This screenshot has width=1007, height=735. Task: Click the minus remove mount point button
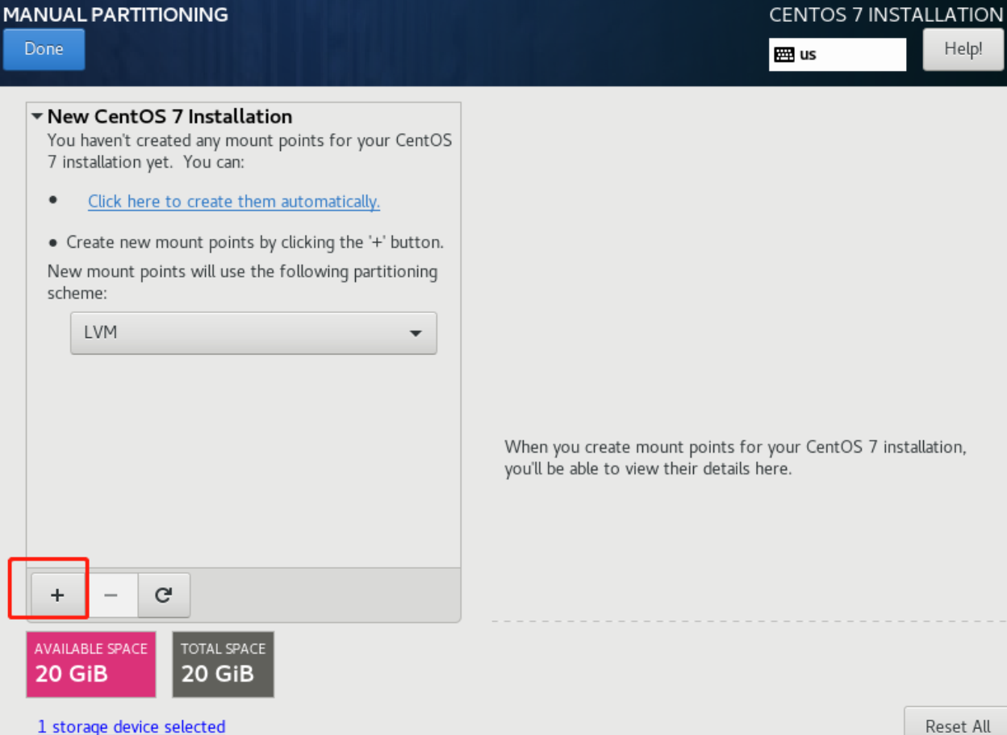pyautogui.click(x=111, y=595)
